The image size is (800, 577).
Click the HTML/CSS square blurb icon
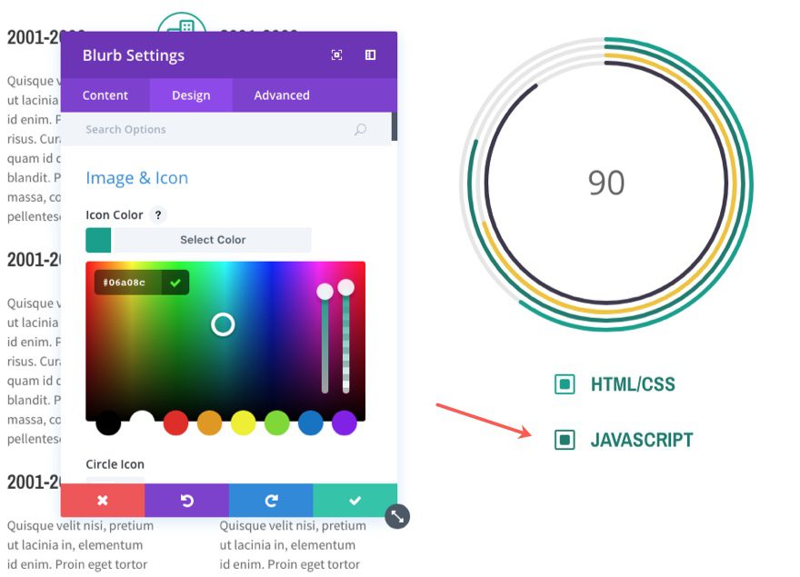pyautogui.click(x=565, y=384)
